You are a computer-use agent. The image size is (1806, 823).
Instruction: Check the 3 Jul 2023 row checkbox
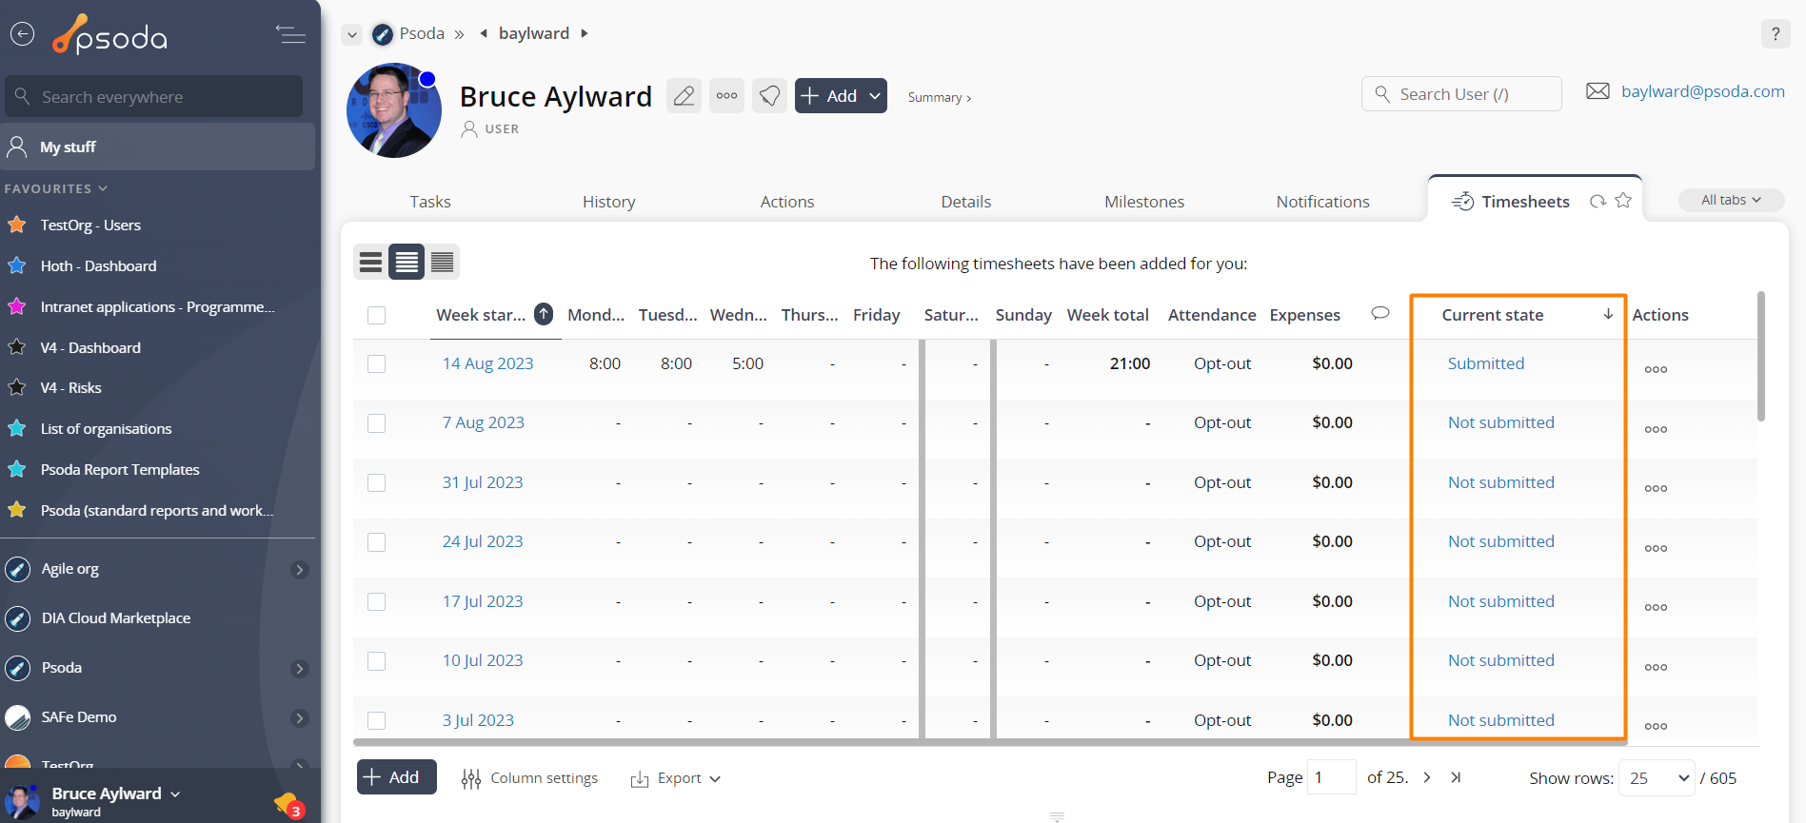[377, 720]
